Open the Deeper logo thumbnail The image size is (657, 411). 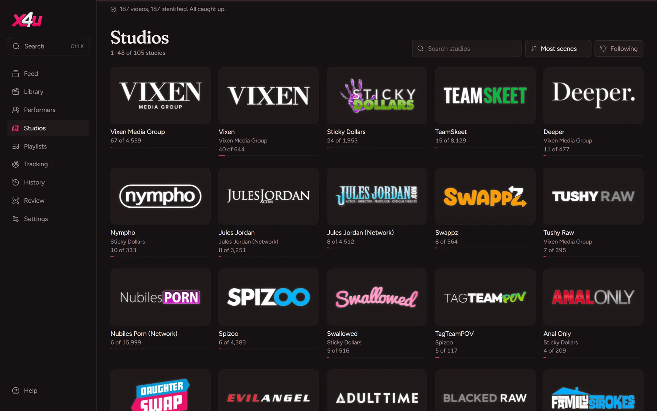593,96
